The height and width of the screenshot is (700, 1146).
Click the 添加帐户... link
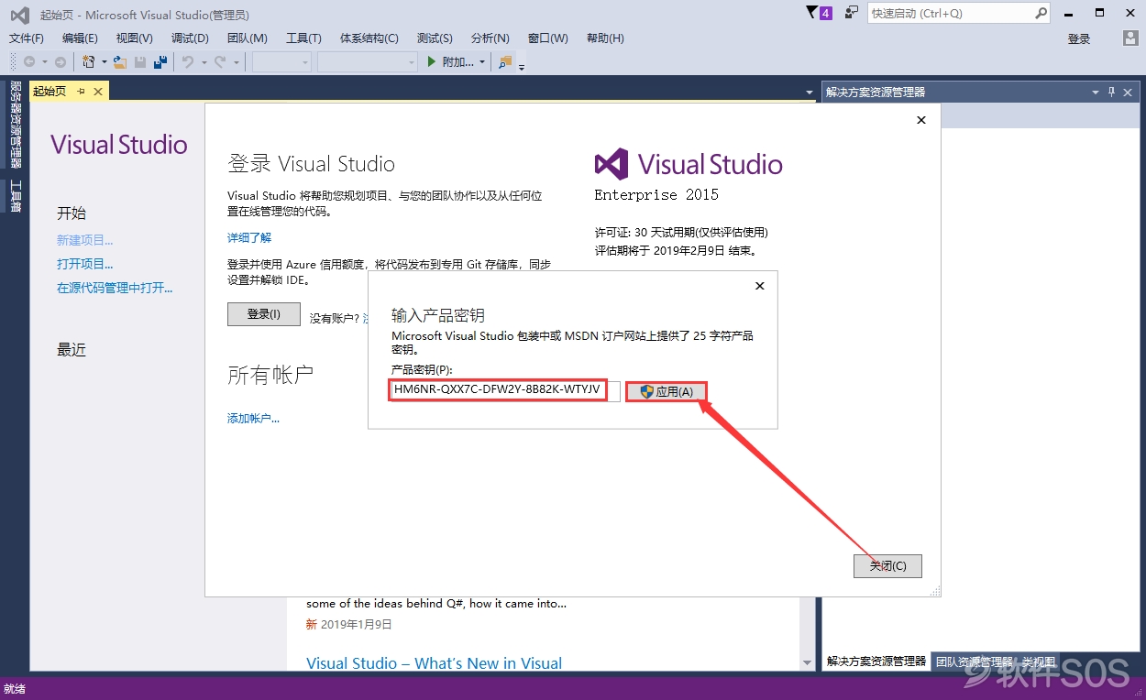pos(253,418)
